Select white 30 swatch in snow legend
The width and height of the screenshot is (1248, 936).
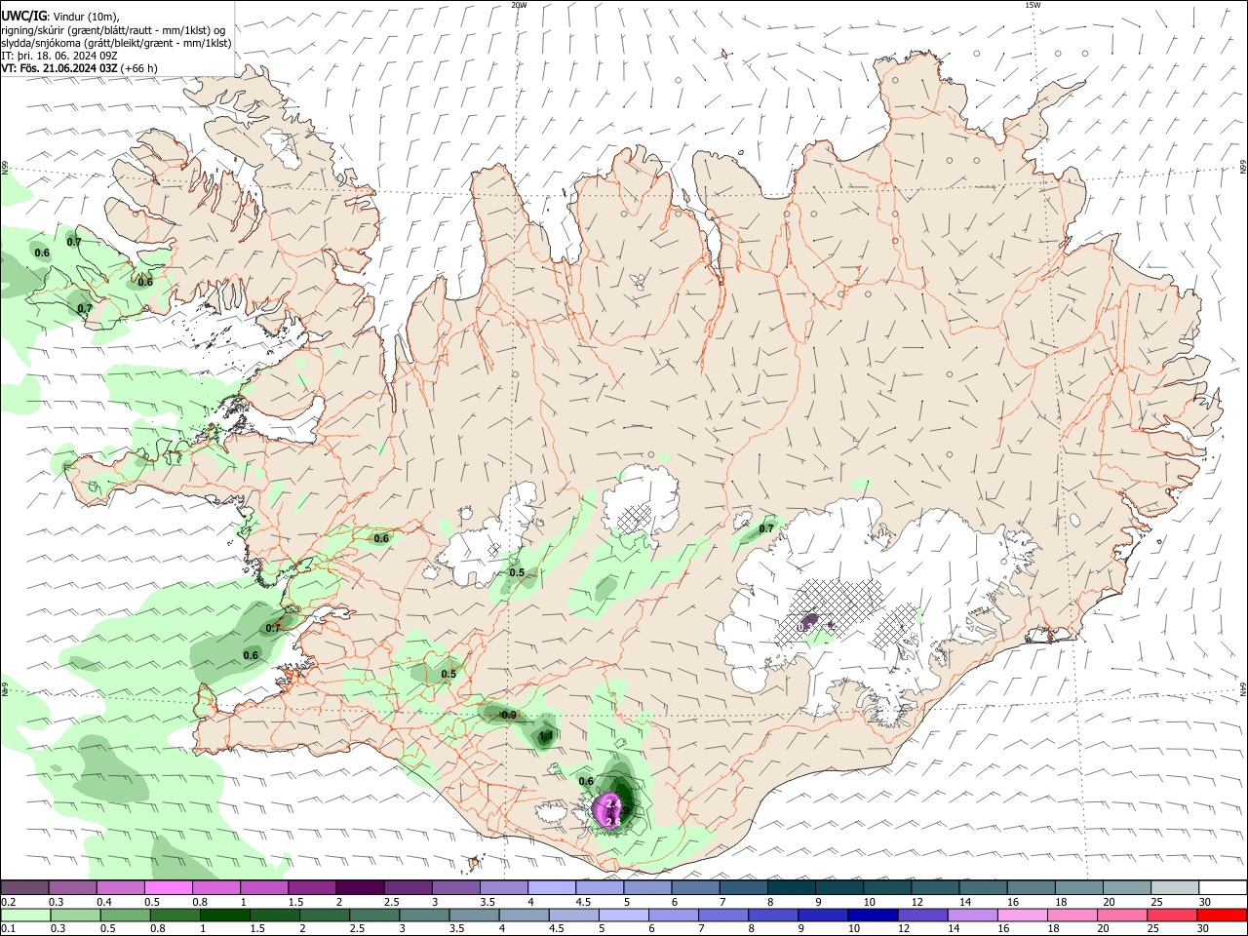[x=1224, y=888]
